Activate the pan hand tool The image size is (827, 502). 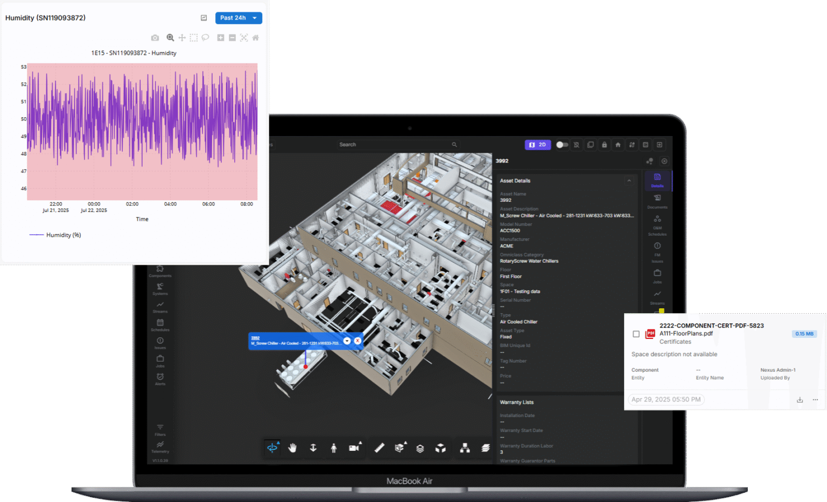click(292, 448)
